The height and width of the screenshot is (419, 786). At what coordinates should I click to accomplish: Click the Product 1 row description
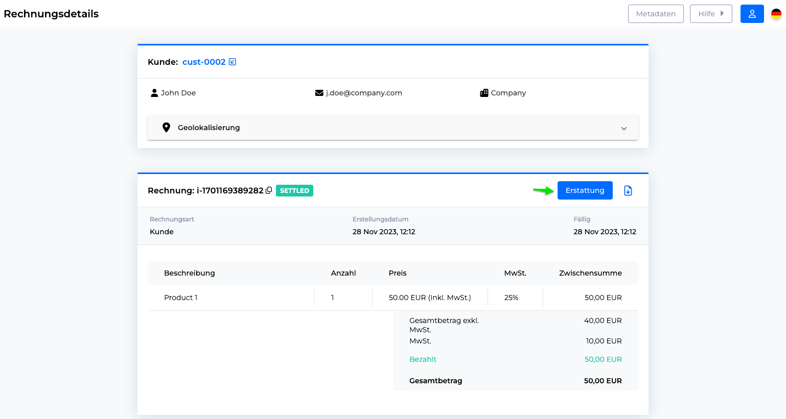coord(180,298)
